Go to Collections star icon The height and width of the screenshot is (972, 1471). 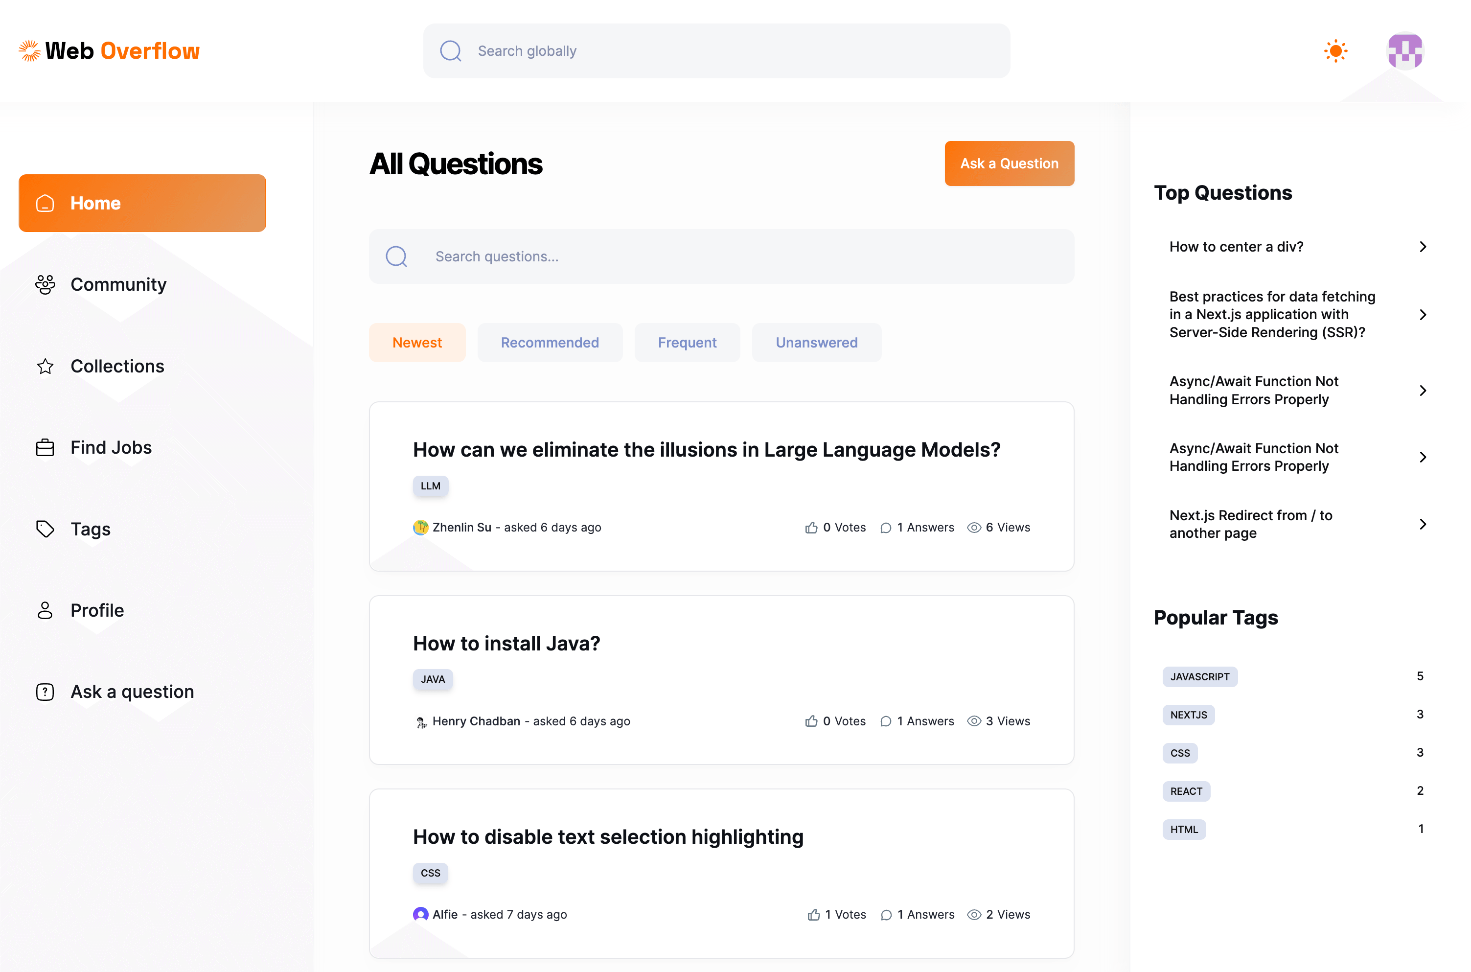45,367
